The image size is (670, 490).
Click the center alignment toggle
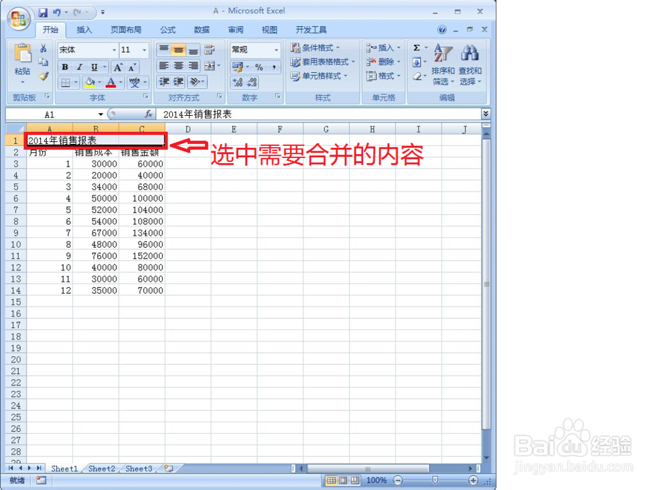click(x=178, y=64)
